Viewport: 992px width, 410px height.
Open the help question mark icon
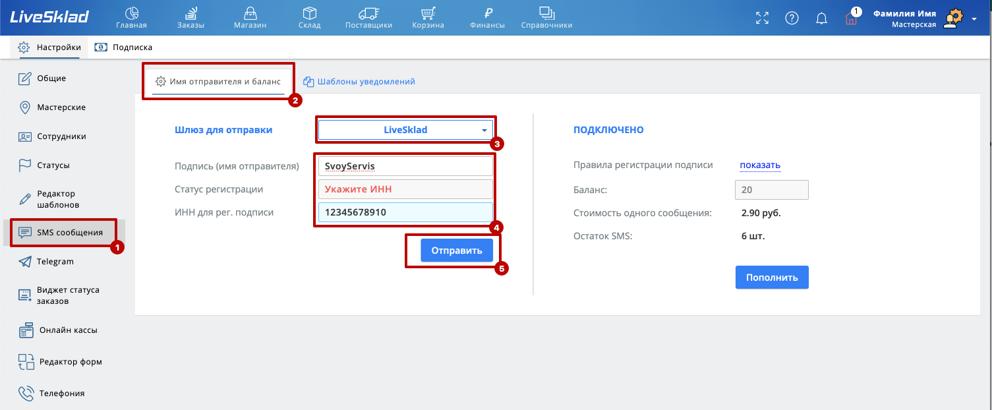pos(792,18)
